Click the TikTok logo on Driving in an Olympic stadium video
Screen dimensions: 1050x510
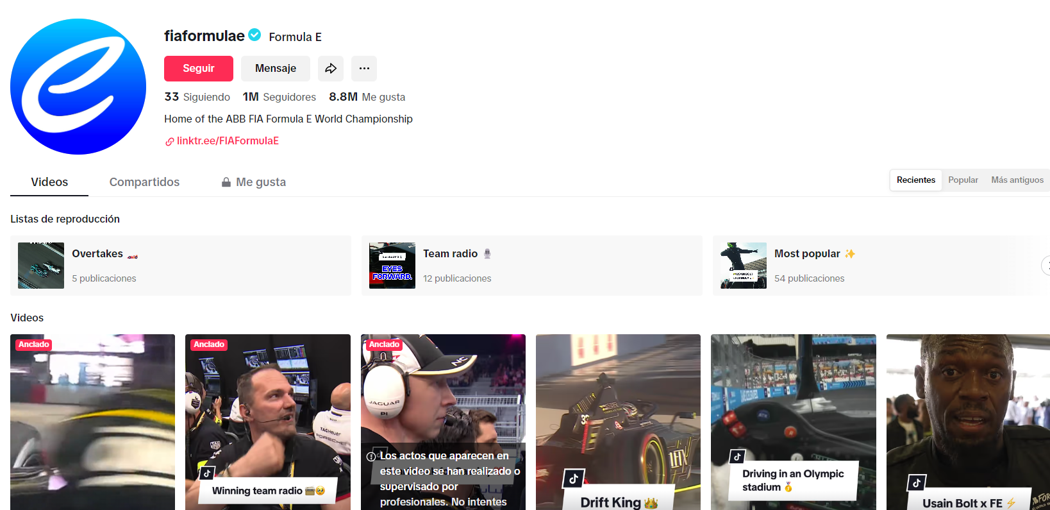click(x=737, y=457)
